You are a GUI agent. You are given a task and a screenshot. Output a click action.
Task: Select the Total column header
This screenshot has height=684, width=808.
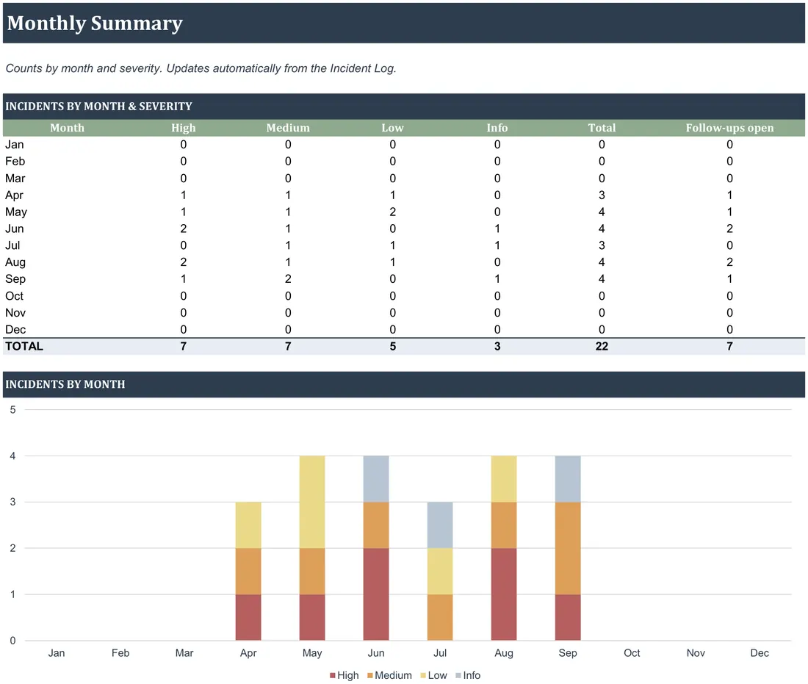tap(602, 128)
